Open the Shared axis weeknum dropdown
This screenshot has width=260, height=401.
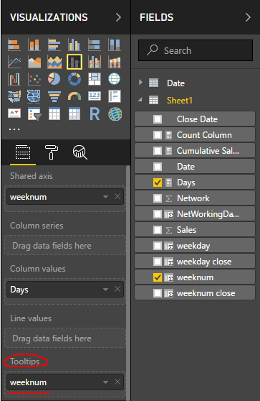pyautogui.click(x=105, y=197)
